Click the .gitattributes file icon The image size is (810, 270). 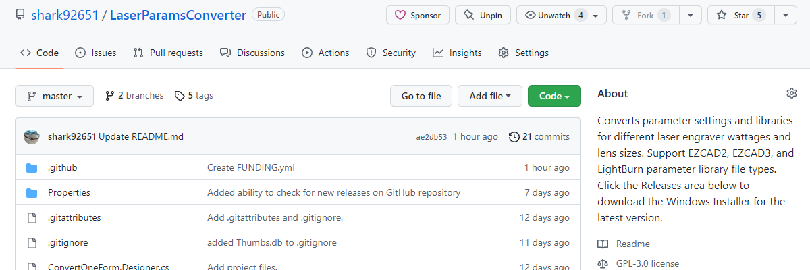[x=32, y=217]
